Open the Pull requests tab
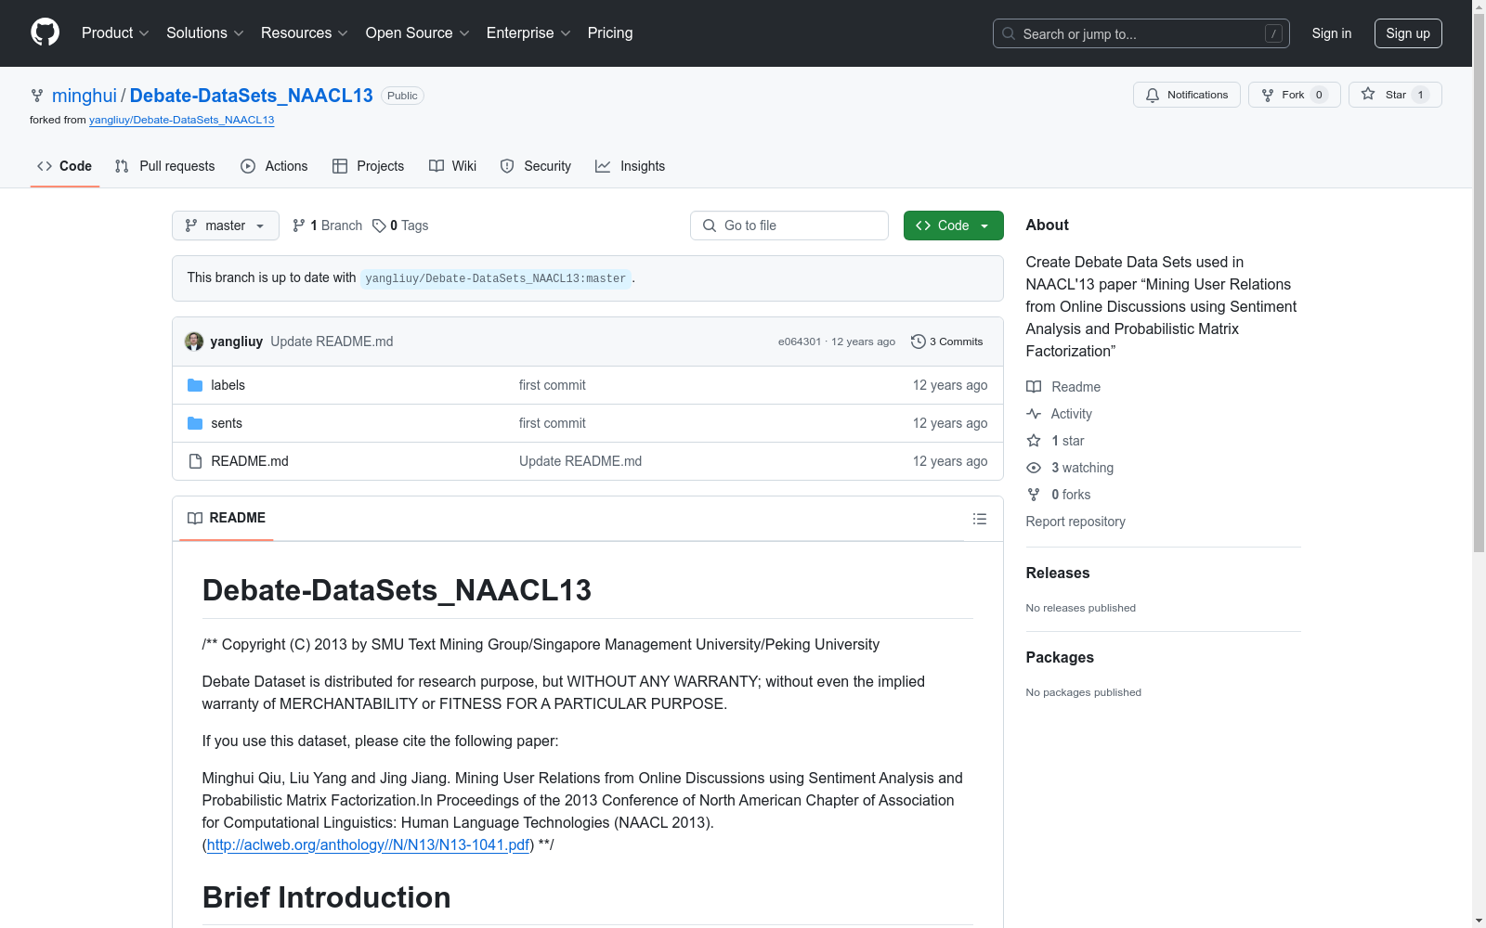Screen dimensions: 1486x928 (164, 166)
